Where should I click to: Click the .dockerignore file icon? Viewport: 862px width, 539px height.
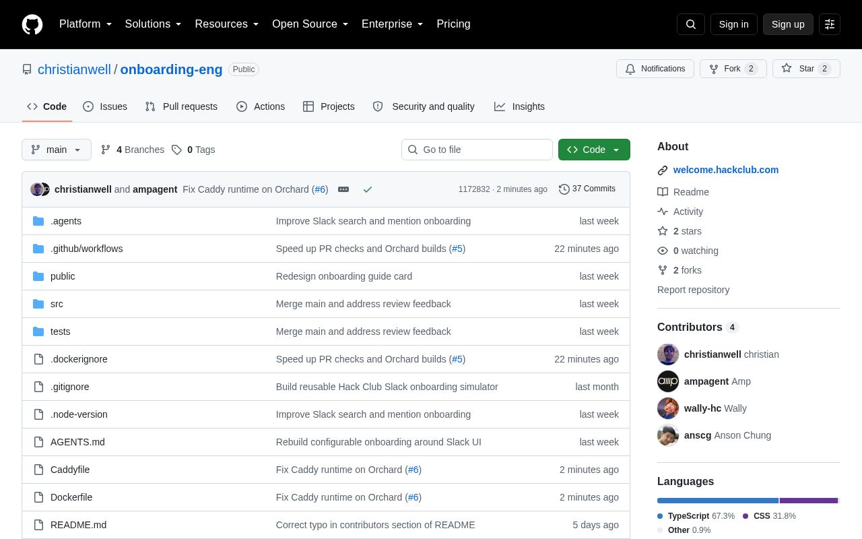click(38, 359)
